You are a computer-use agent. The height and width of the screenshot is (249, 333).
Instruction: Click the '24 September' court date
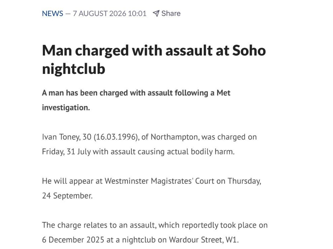67,196
